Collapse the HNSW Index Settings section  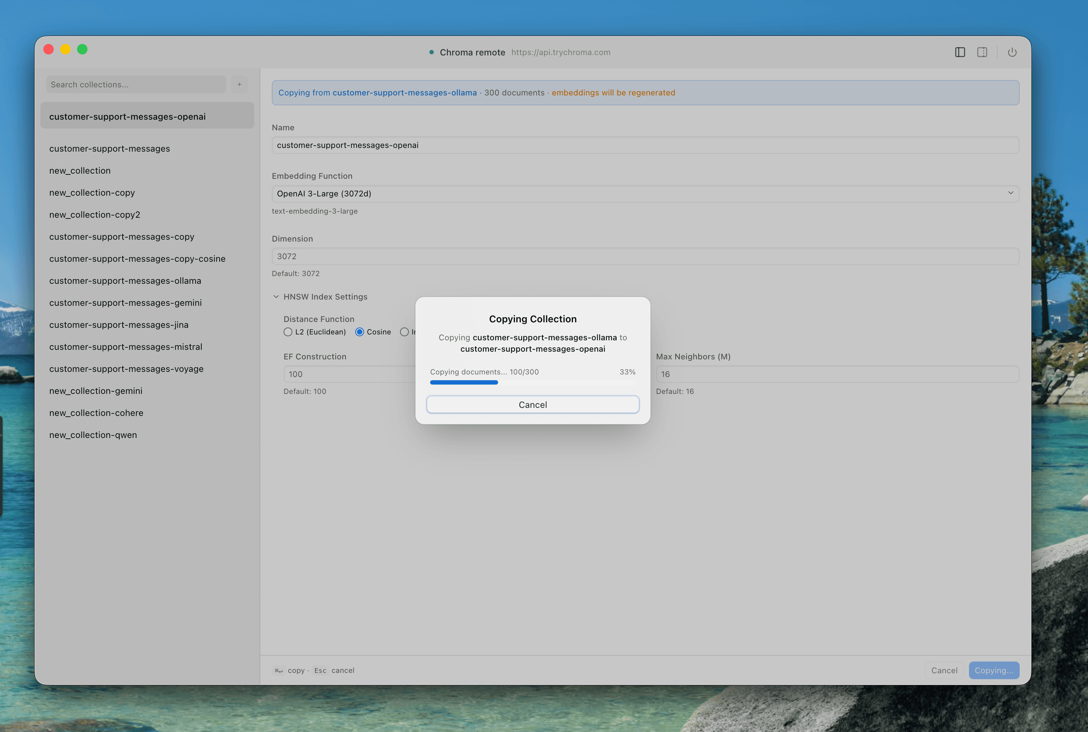click(276, 297)
